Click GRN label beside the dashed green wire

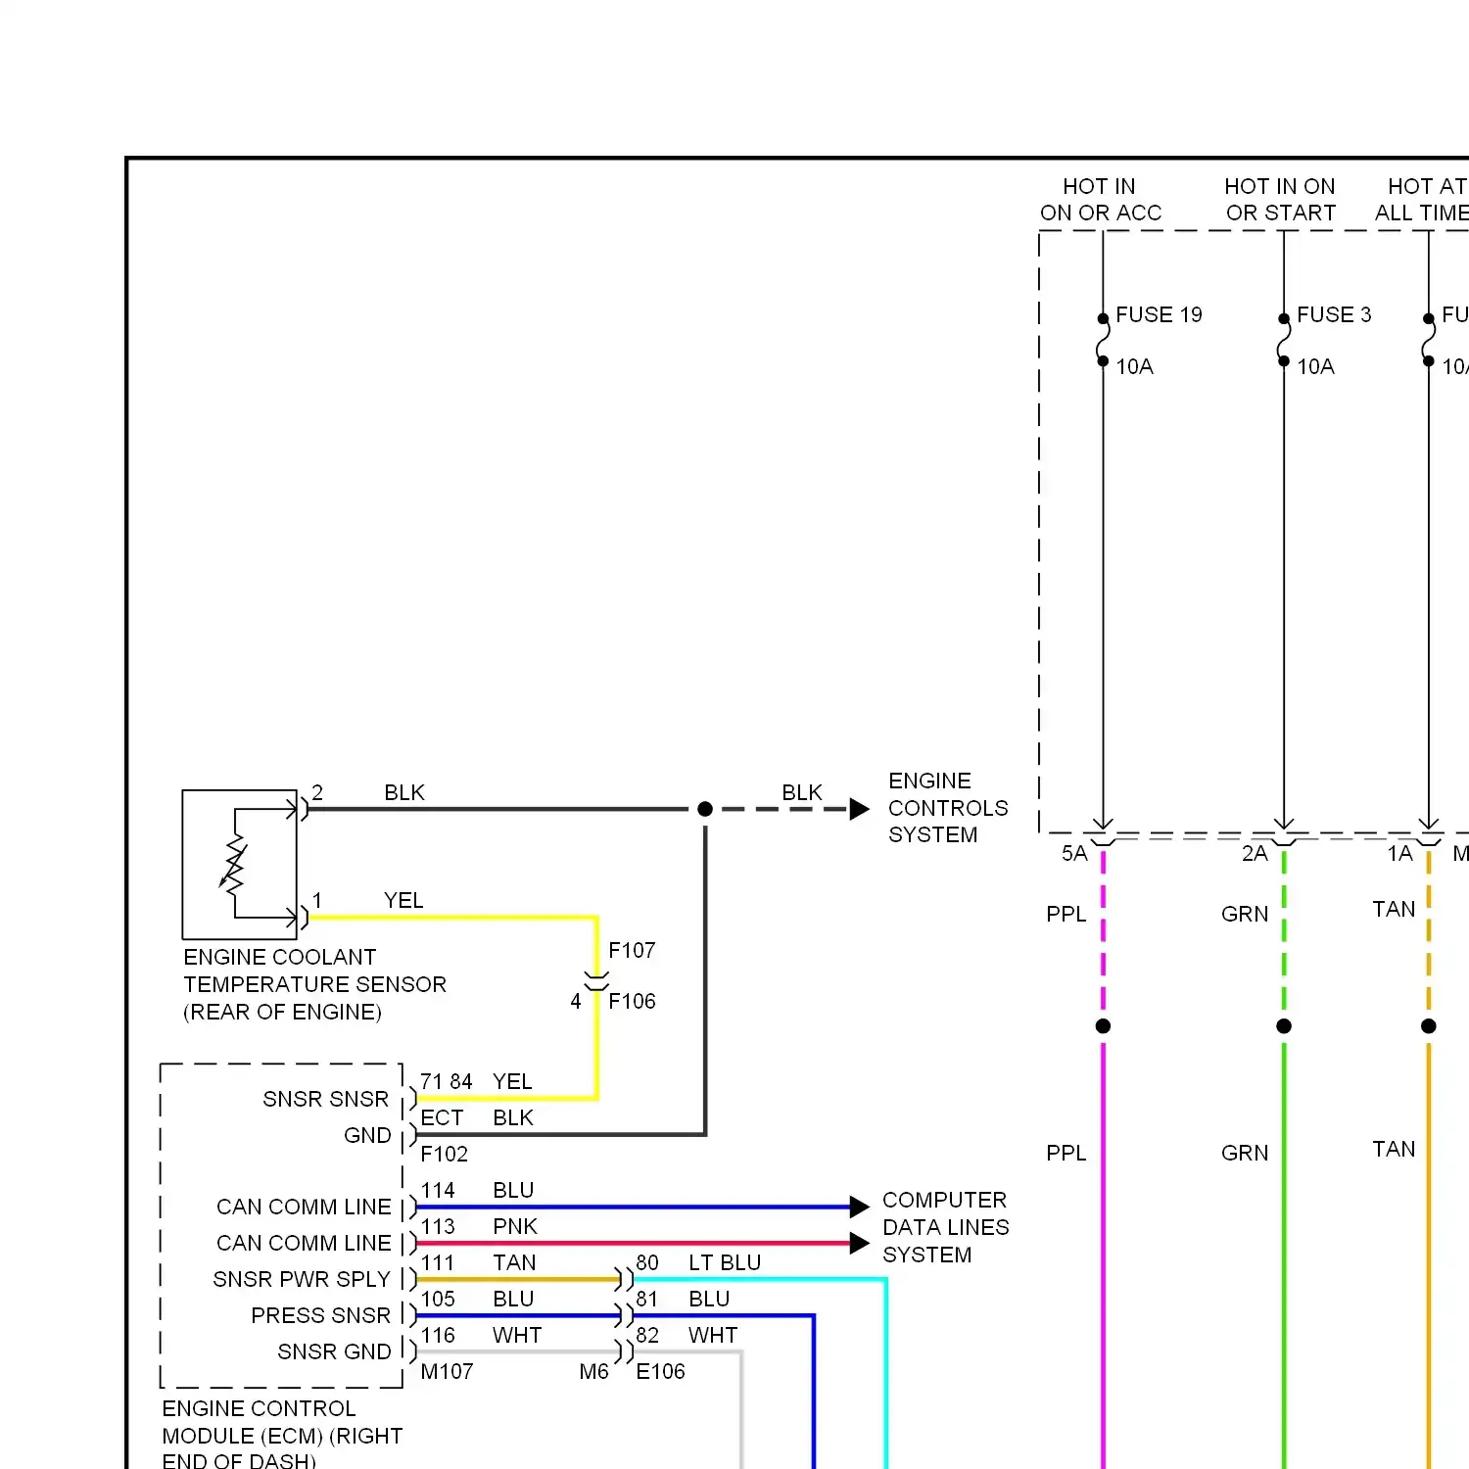(x=1245, y=914)
